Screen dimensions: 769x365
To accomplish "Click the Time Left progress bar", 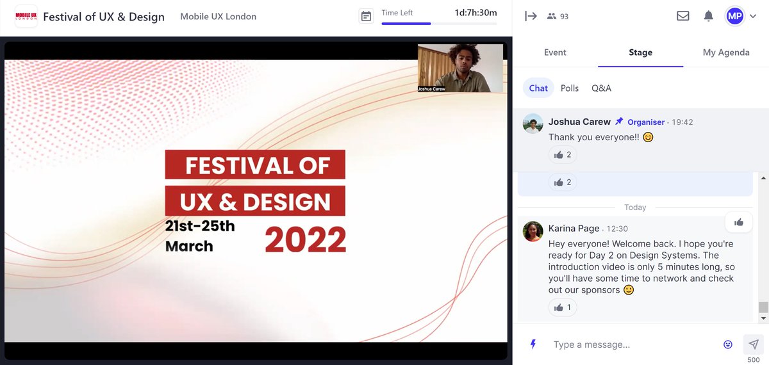I will pyautogui.click(x=439, y=24).
